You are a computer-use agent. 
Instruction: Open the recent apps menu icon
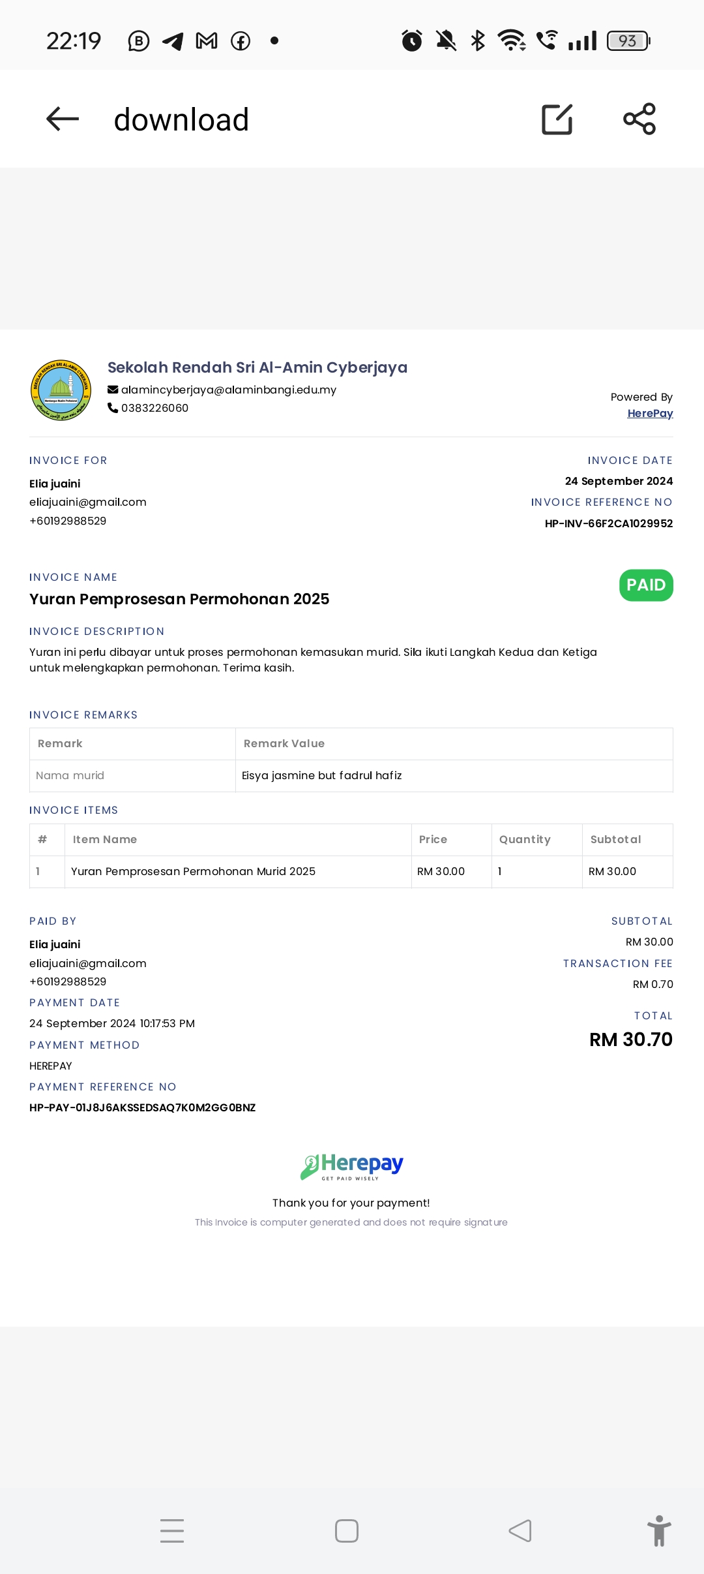[172, 1530]
